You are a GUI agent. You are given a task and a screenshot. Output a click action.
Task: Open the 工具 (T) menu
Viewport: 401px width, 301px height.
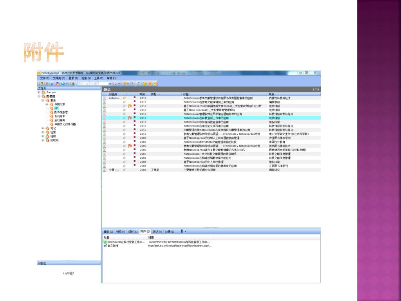99,78
